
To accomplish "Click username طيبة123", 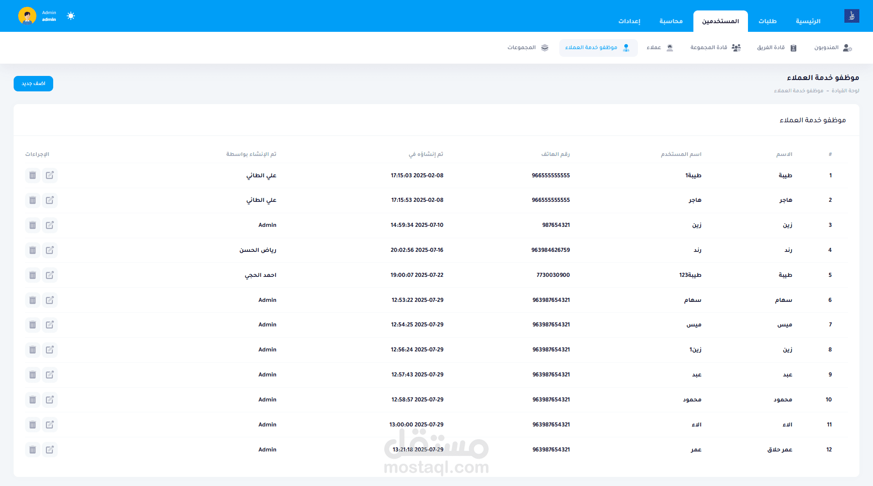I will pyautogui.click(x=690, y=275).
